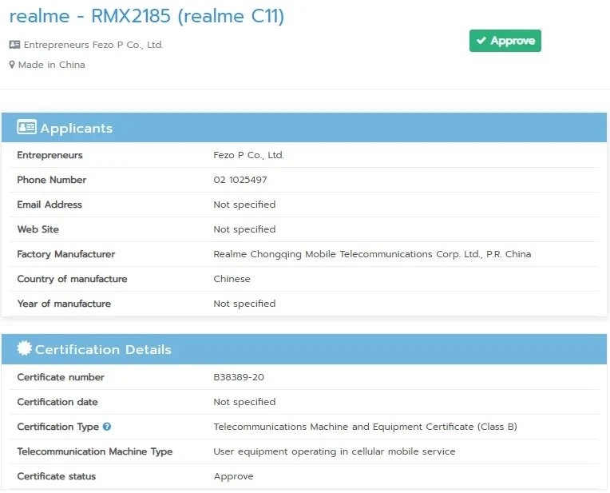
Task: Select Year of manufacture 'Not specified' value
Action: [244, 304]
